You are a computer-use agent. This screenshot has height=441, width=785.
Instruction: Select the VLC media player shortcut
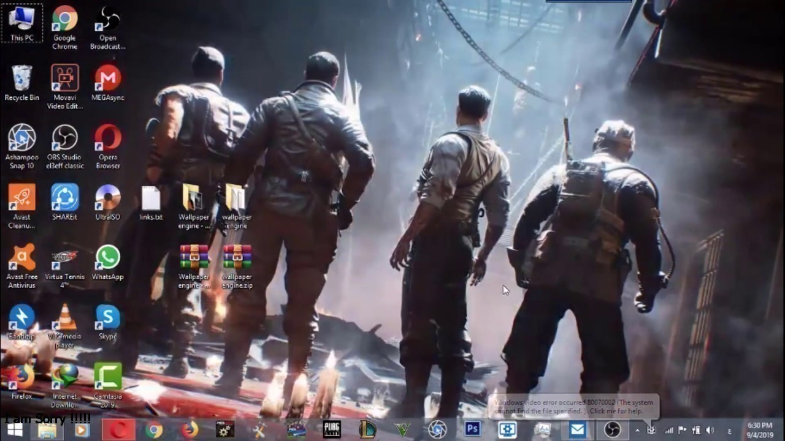[x=64, y=326]
